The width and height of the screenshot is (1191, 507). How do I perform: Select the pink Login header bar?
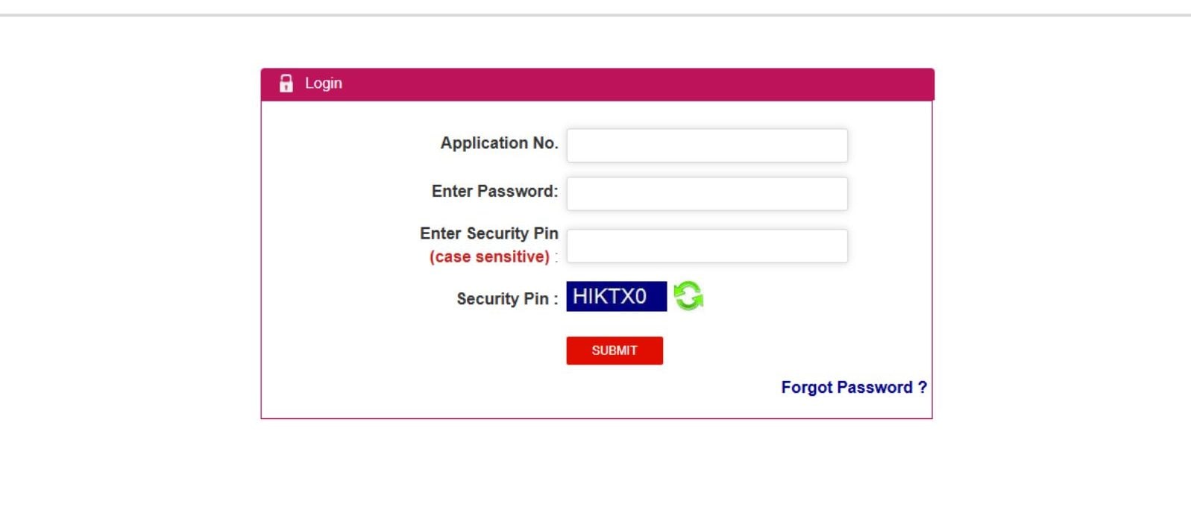click(x=597, y=84)
